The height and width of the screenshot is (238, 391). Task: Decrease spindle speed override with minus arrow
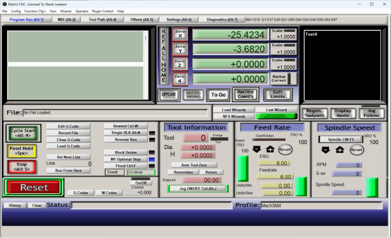tap(325, 150)
